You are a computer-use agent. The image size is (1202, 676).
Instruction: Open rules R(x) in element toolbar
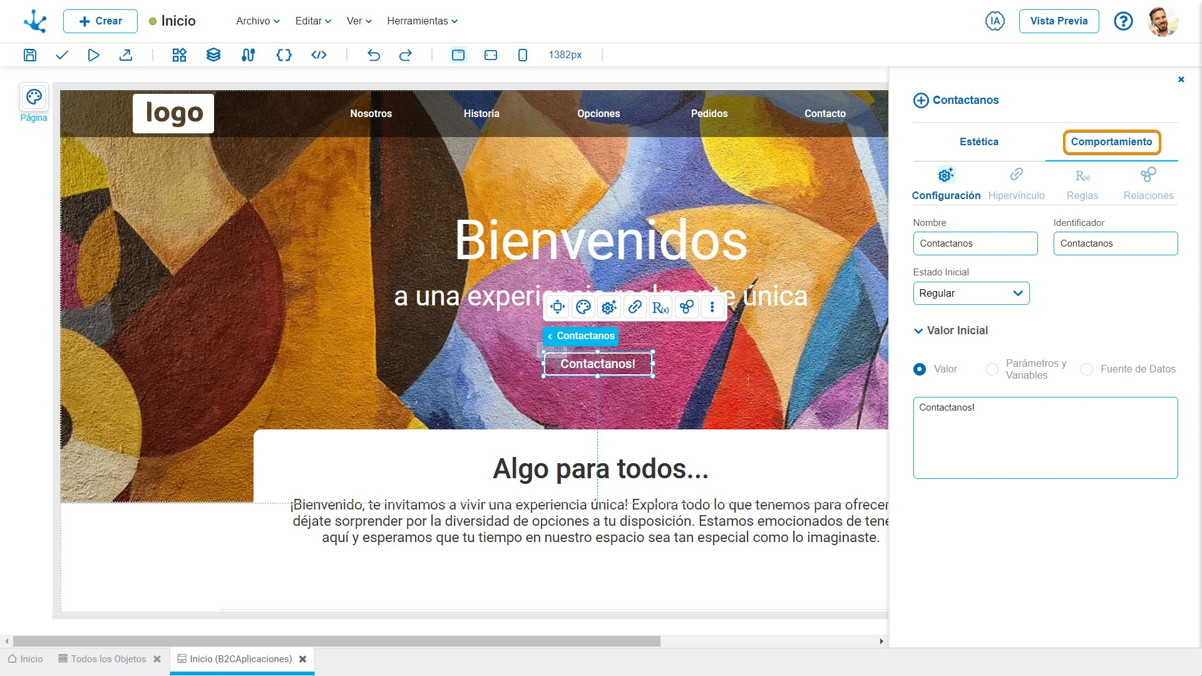[x=660, y=307]
